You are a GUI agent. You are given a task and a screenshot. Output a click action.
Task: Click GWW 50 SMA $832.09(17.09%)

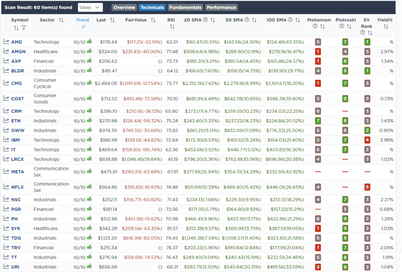click(243, 130)
